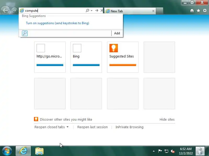The image size is (209, 156).
Task: Open Favorites star icon
Action: [198, 10]
